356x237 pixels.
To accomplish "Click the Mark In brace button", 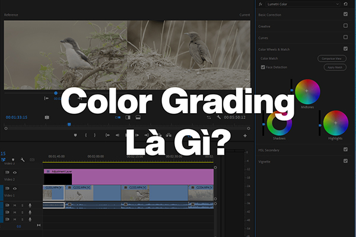I will tap(86, 135).
